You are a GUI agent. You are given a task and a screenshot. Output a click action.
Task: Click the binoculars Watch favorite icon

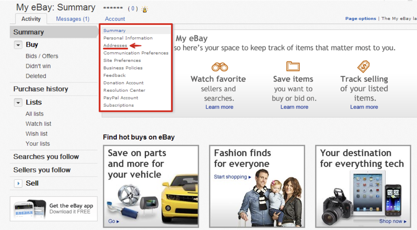coord(219,67)
